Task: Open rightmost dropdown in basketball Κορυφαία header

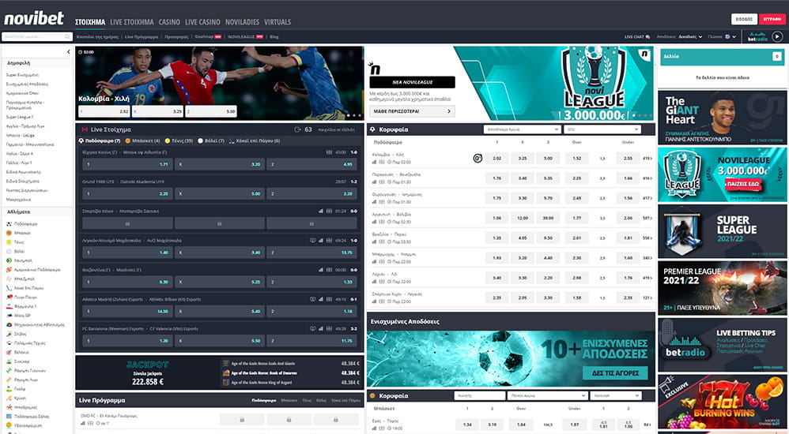Action: [617, 396]
